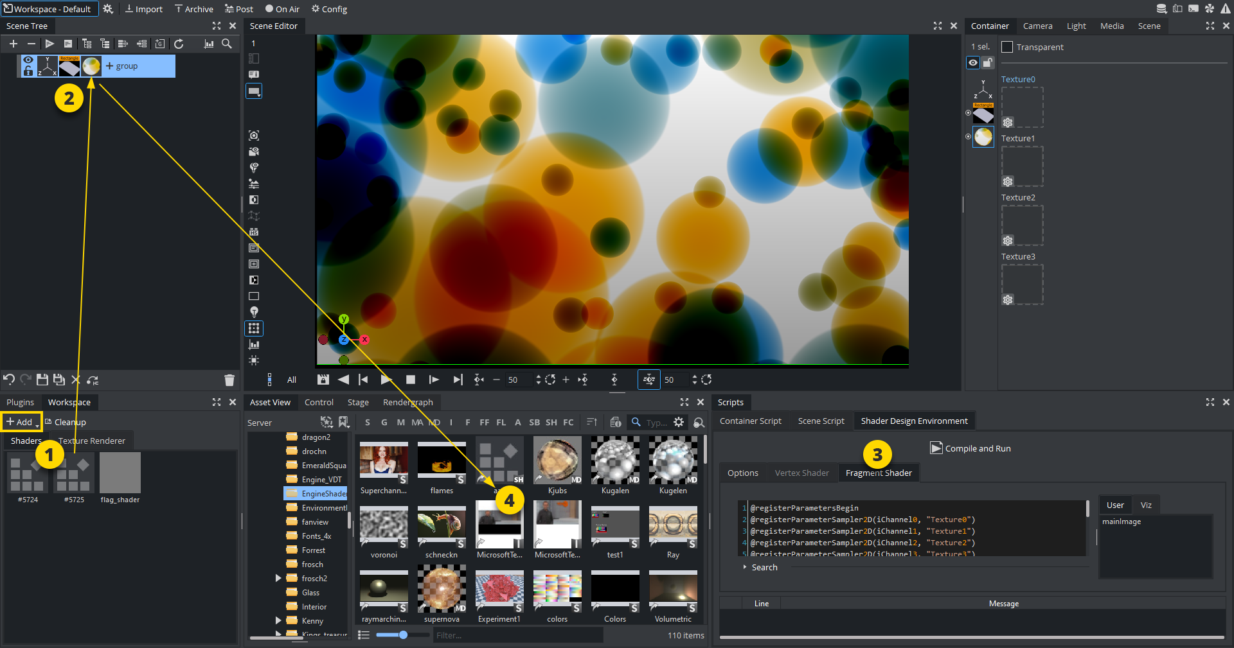The width and height of the screenshot is (1234, 648).
Task: Toggle list view icon in the Asset View footer
Action: (x=364, y=635)
